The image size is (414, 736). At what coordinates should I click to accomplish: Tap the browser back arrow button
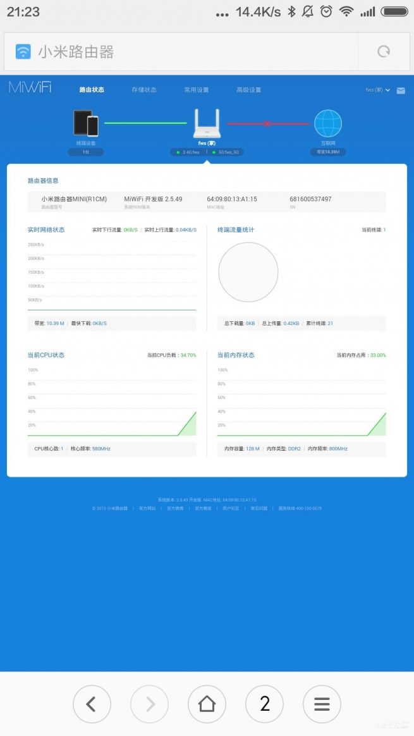92,704
